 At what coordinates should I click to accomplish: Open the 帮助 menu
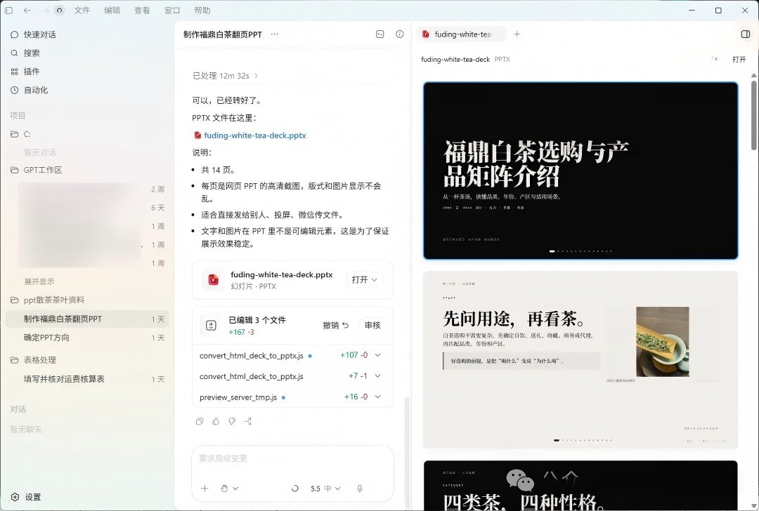tap(202, 10)
